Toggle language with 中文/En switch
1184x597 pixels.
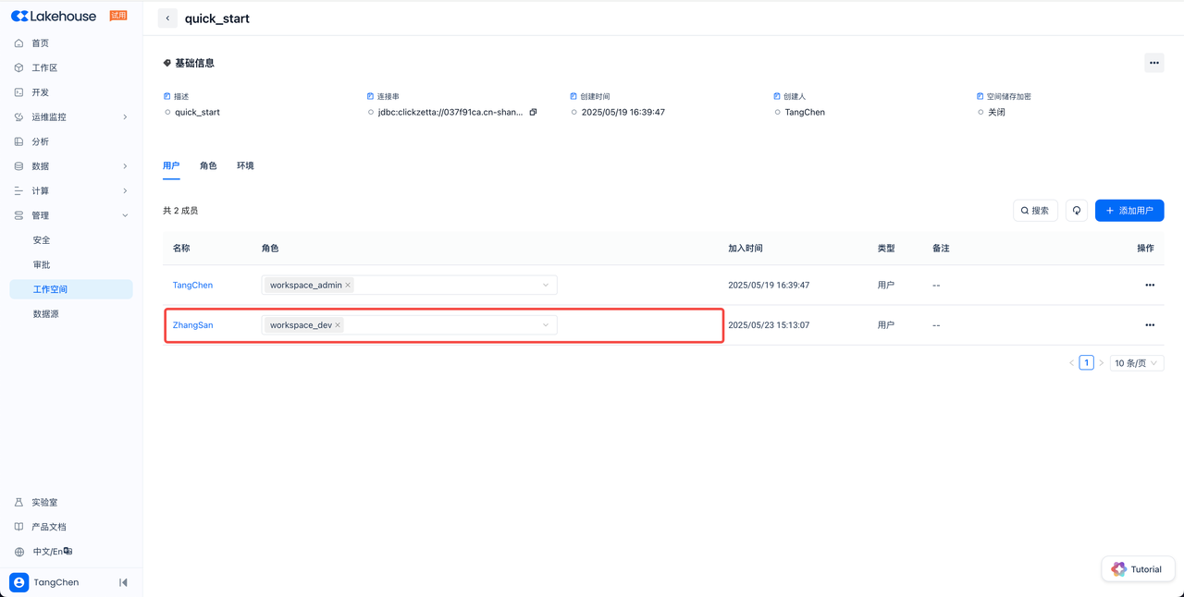point(52,552)
